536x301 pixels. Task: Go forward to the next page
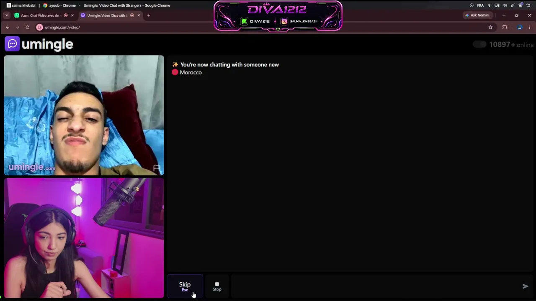coord(18,27)
